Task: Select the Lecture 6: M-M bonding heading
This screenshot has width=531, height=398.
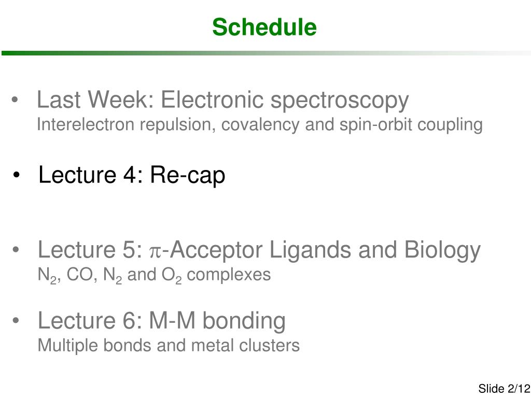Action: [162, 321]
